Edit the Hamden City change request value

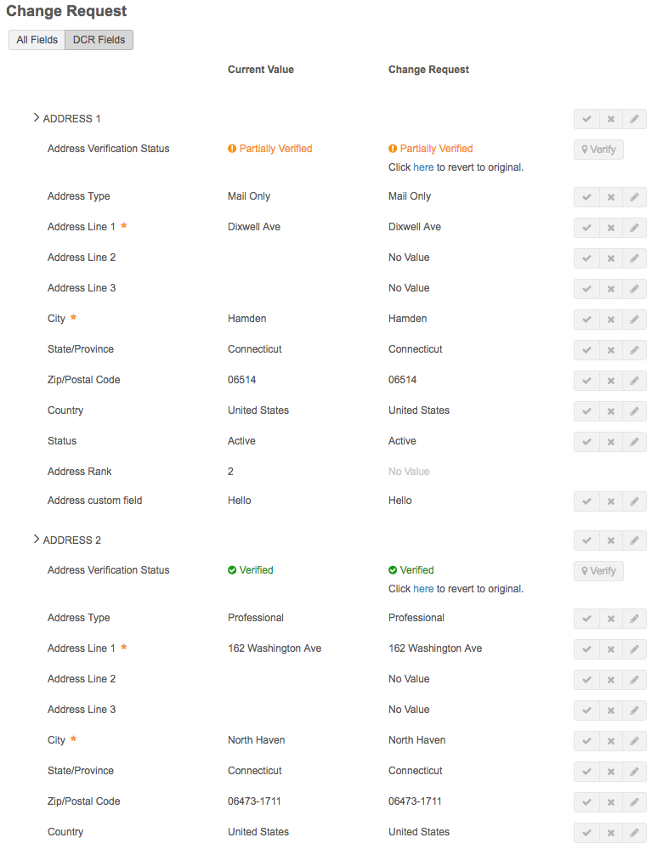(634, 320)
